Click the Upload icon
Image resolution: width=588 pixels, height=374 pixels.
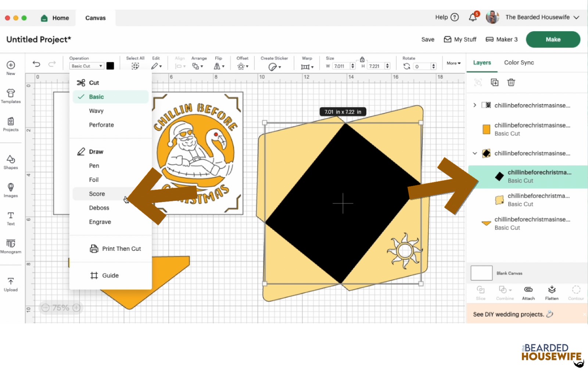[11, 285]
